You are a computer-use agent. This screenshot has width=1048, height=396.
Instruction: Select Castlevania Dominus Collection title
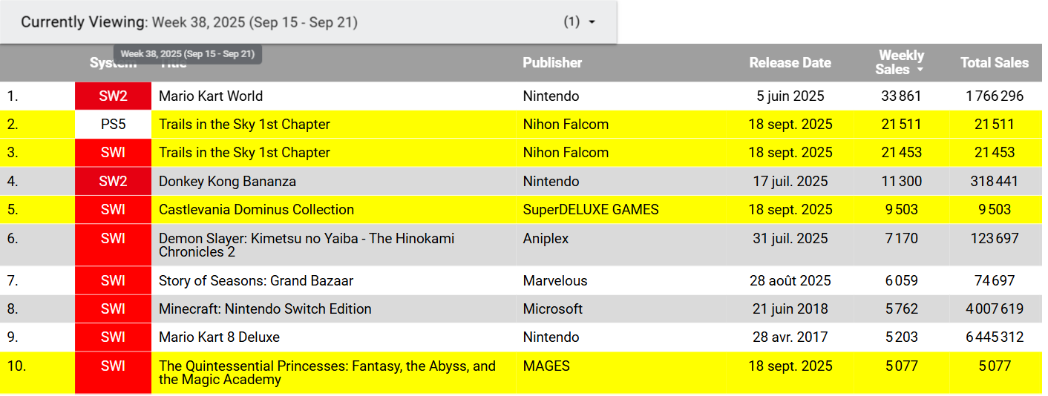pyautogui.click(x=256, y=210)
